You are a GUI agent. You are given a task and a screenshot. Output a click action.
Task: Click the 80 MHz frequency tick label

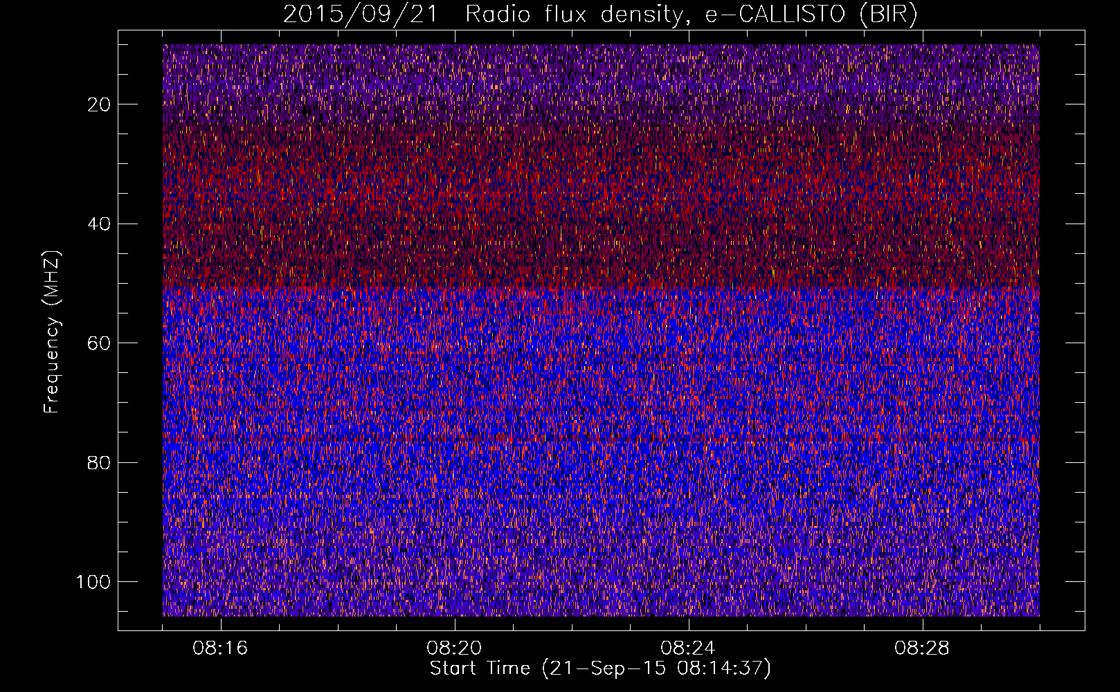[99, 463]
